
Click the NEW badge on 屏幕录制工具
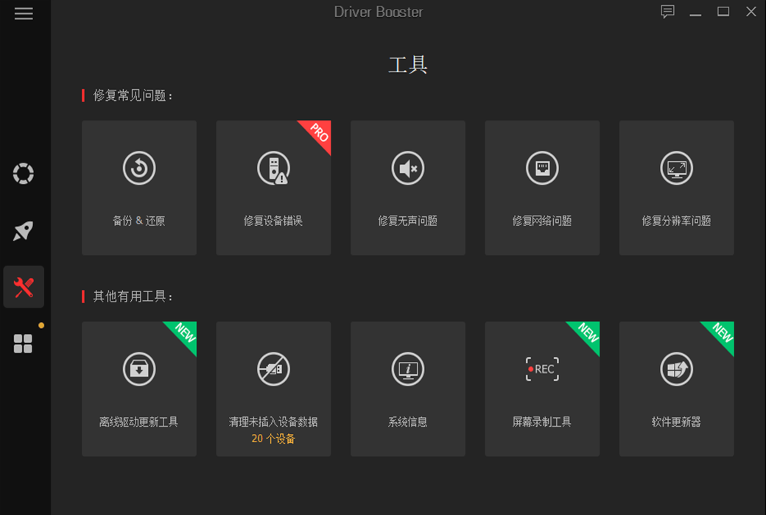point(588,333)
